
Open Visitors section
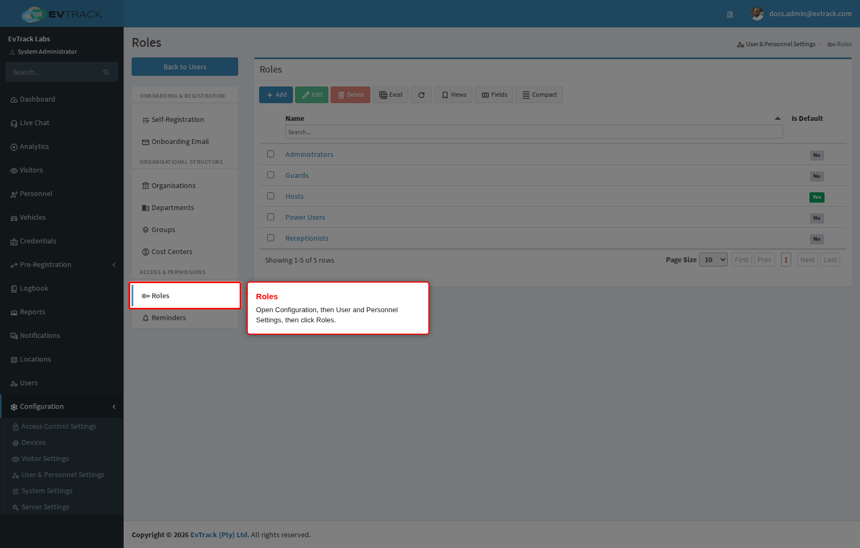pos(62,170)
